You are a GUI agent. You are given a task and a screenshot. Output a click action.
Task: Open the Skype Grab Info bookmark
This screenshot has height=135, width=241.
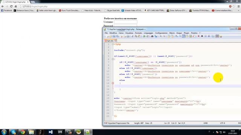(112, 10)
